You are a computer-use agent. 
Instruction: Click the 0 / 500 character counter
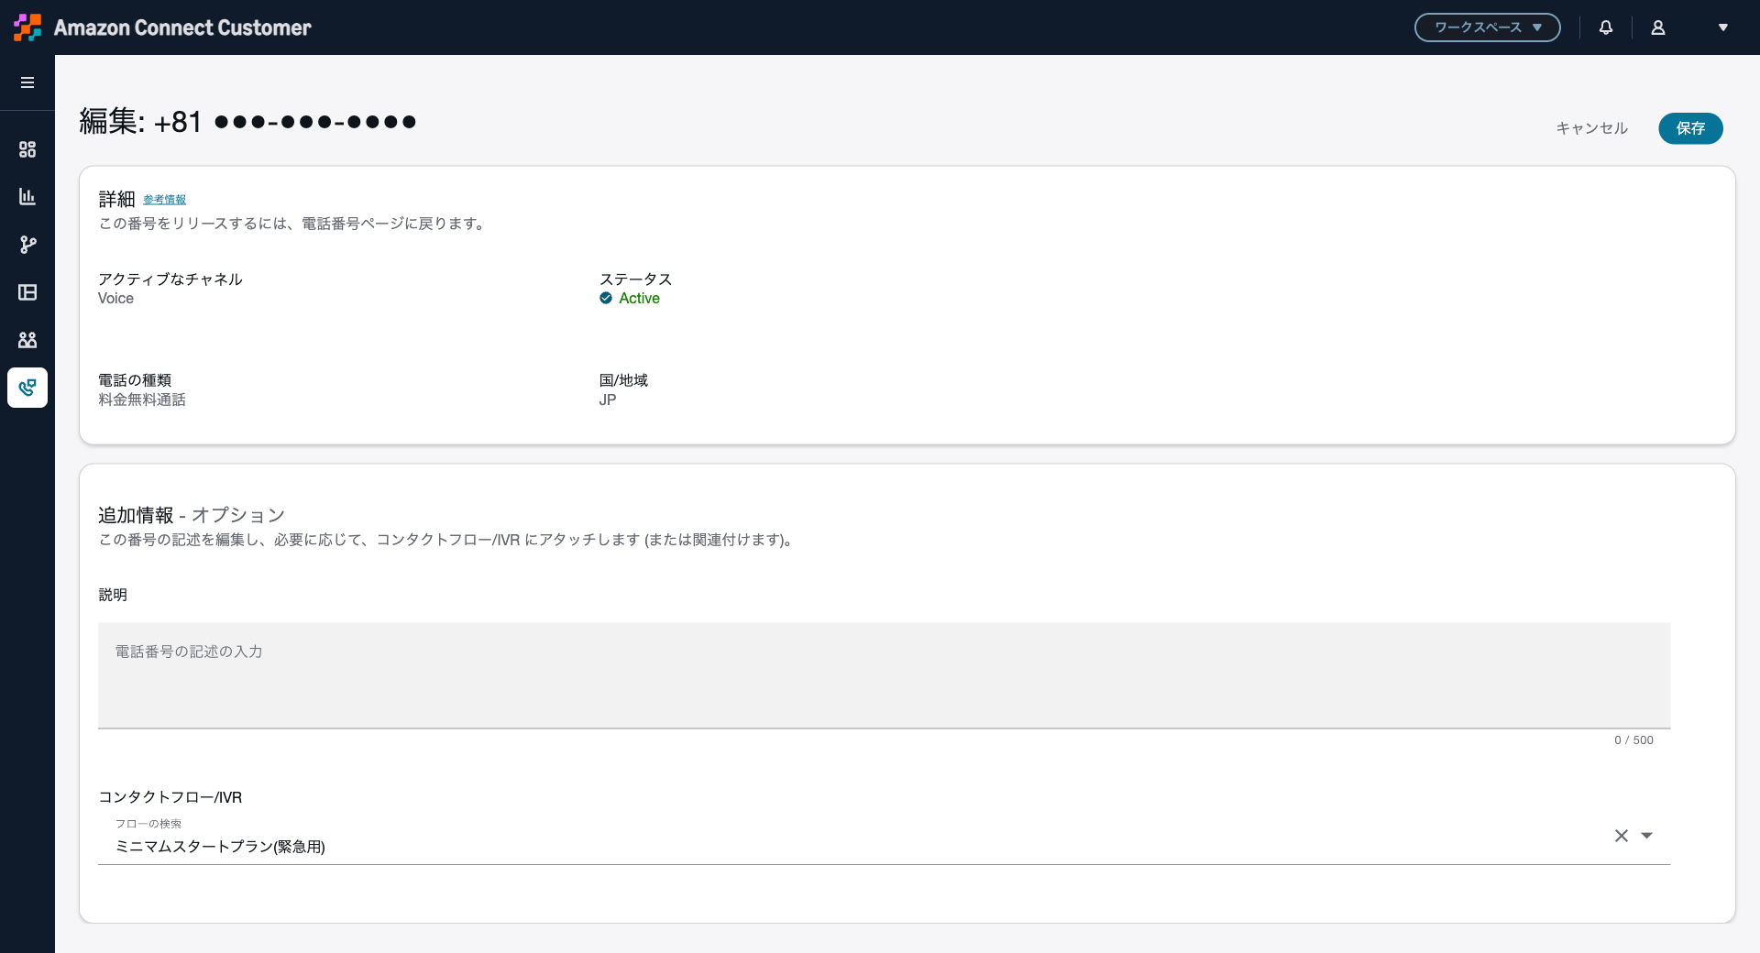coord(1633,740)
